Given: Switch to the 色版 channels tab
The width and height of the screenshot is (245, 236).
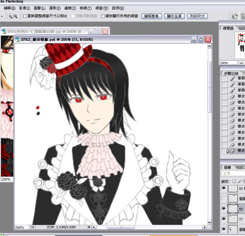Looking at the screenshot, I should coord(240,167).
